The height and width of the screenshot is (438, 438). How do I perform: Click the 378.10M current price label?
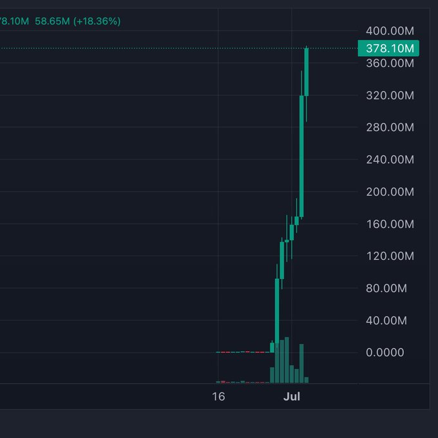tap(388, 48)
